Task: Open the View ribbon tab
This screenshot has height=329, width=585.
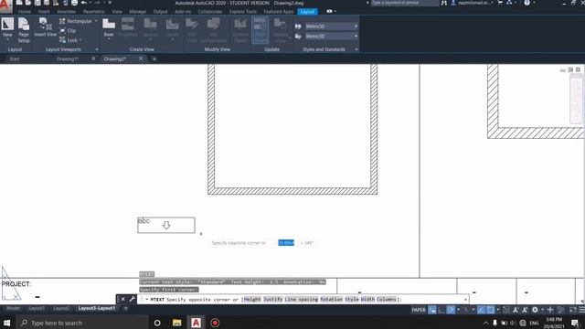Action: (x=117, y=12)
